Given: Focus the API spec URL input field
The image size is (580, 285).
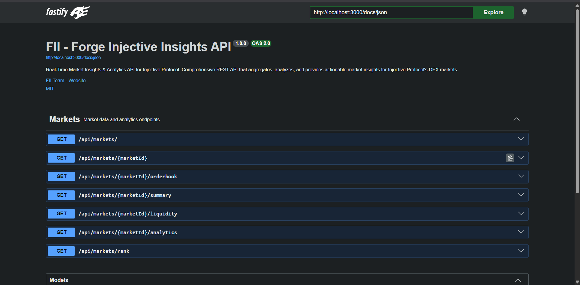Looking at the screenshot, I should click(391, 12).
